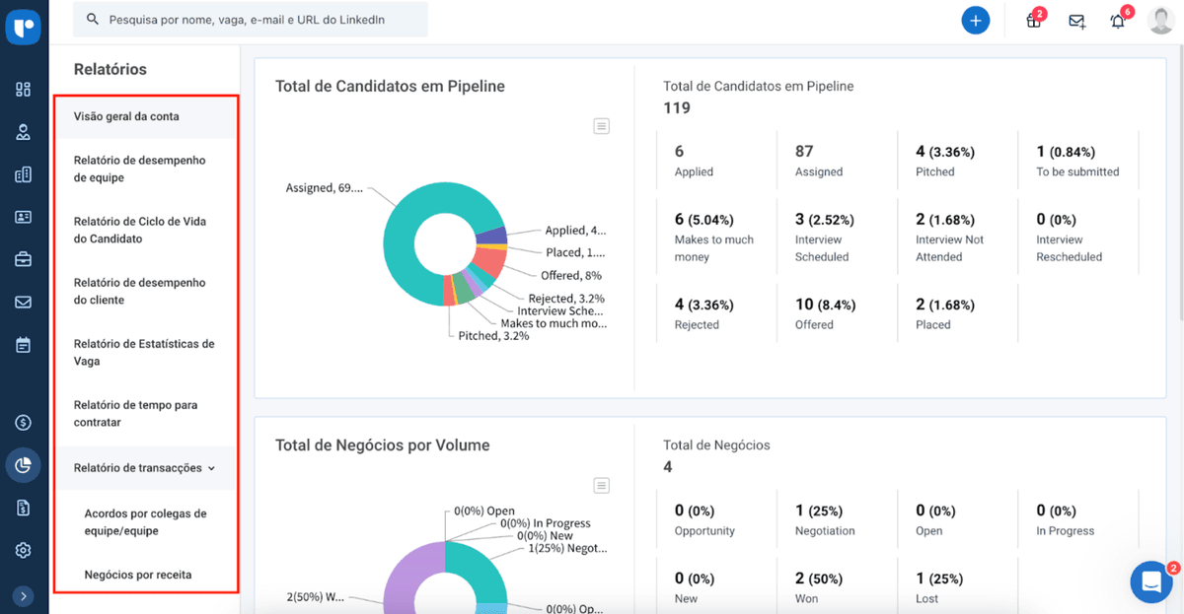Open the compose email icon in header
1184x614 pixels.
[1076, 20]
